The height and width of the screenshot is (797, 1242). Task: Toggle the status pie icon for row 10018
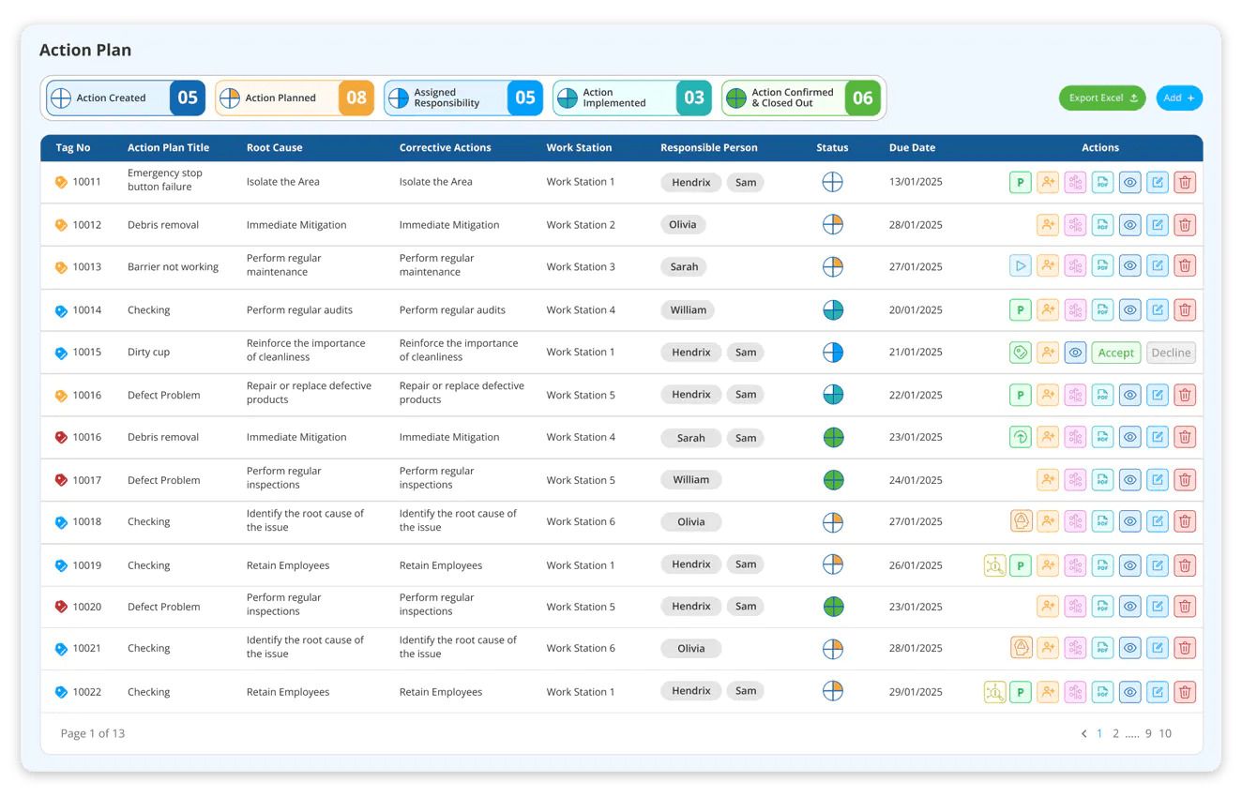tap(833, 521)
